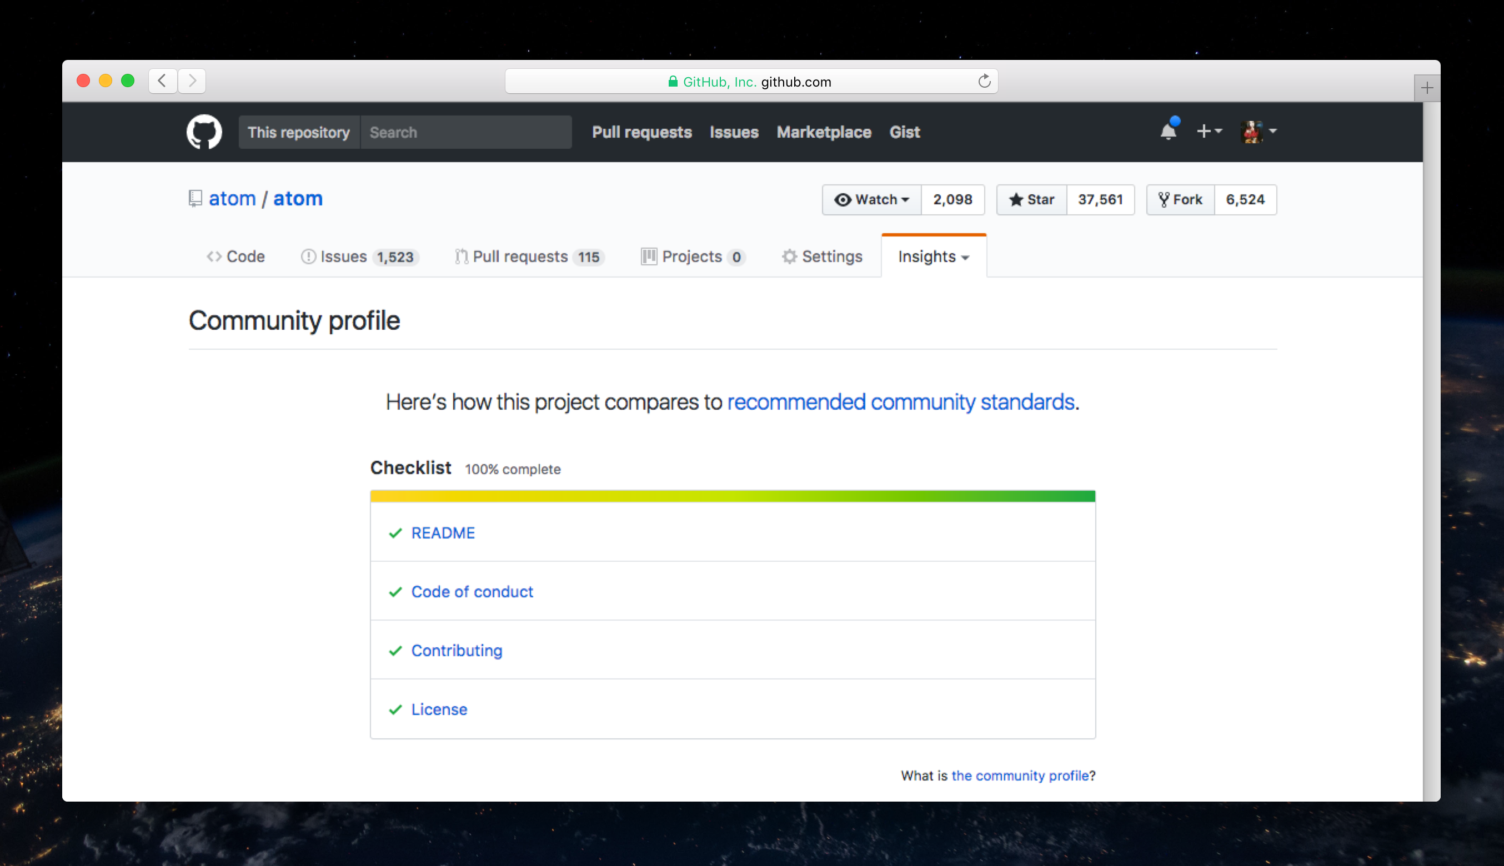This screenshot has height=866, width=1504.
Task: Focus the repository Search field
Action: [x=465, y=132]
